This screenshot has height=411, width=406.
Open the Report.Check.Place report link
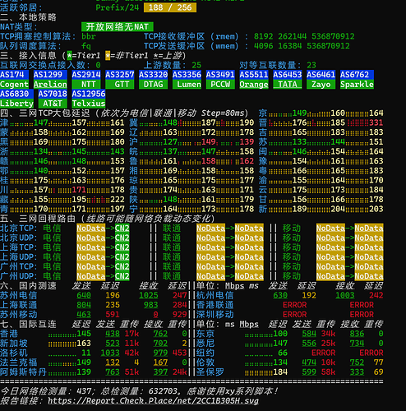click(153, 401)
